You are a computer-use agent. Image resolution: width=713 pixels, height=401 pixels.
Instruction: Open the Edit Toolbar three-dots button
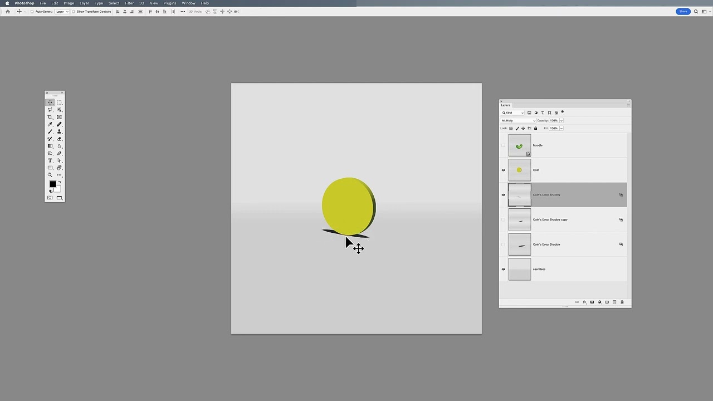[59, 175]
